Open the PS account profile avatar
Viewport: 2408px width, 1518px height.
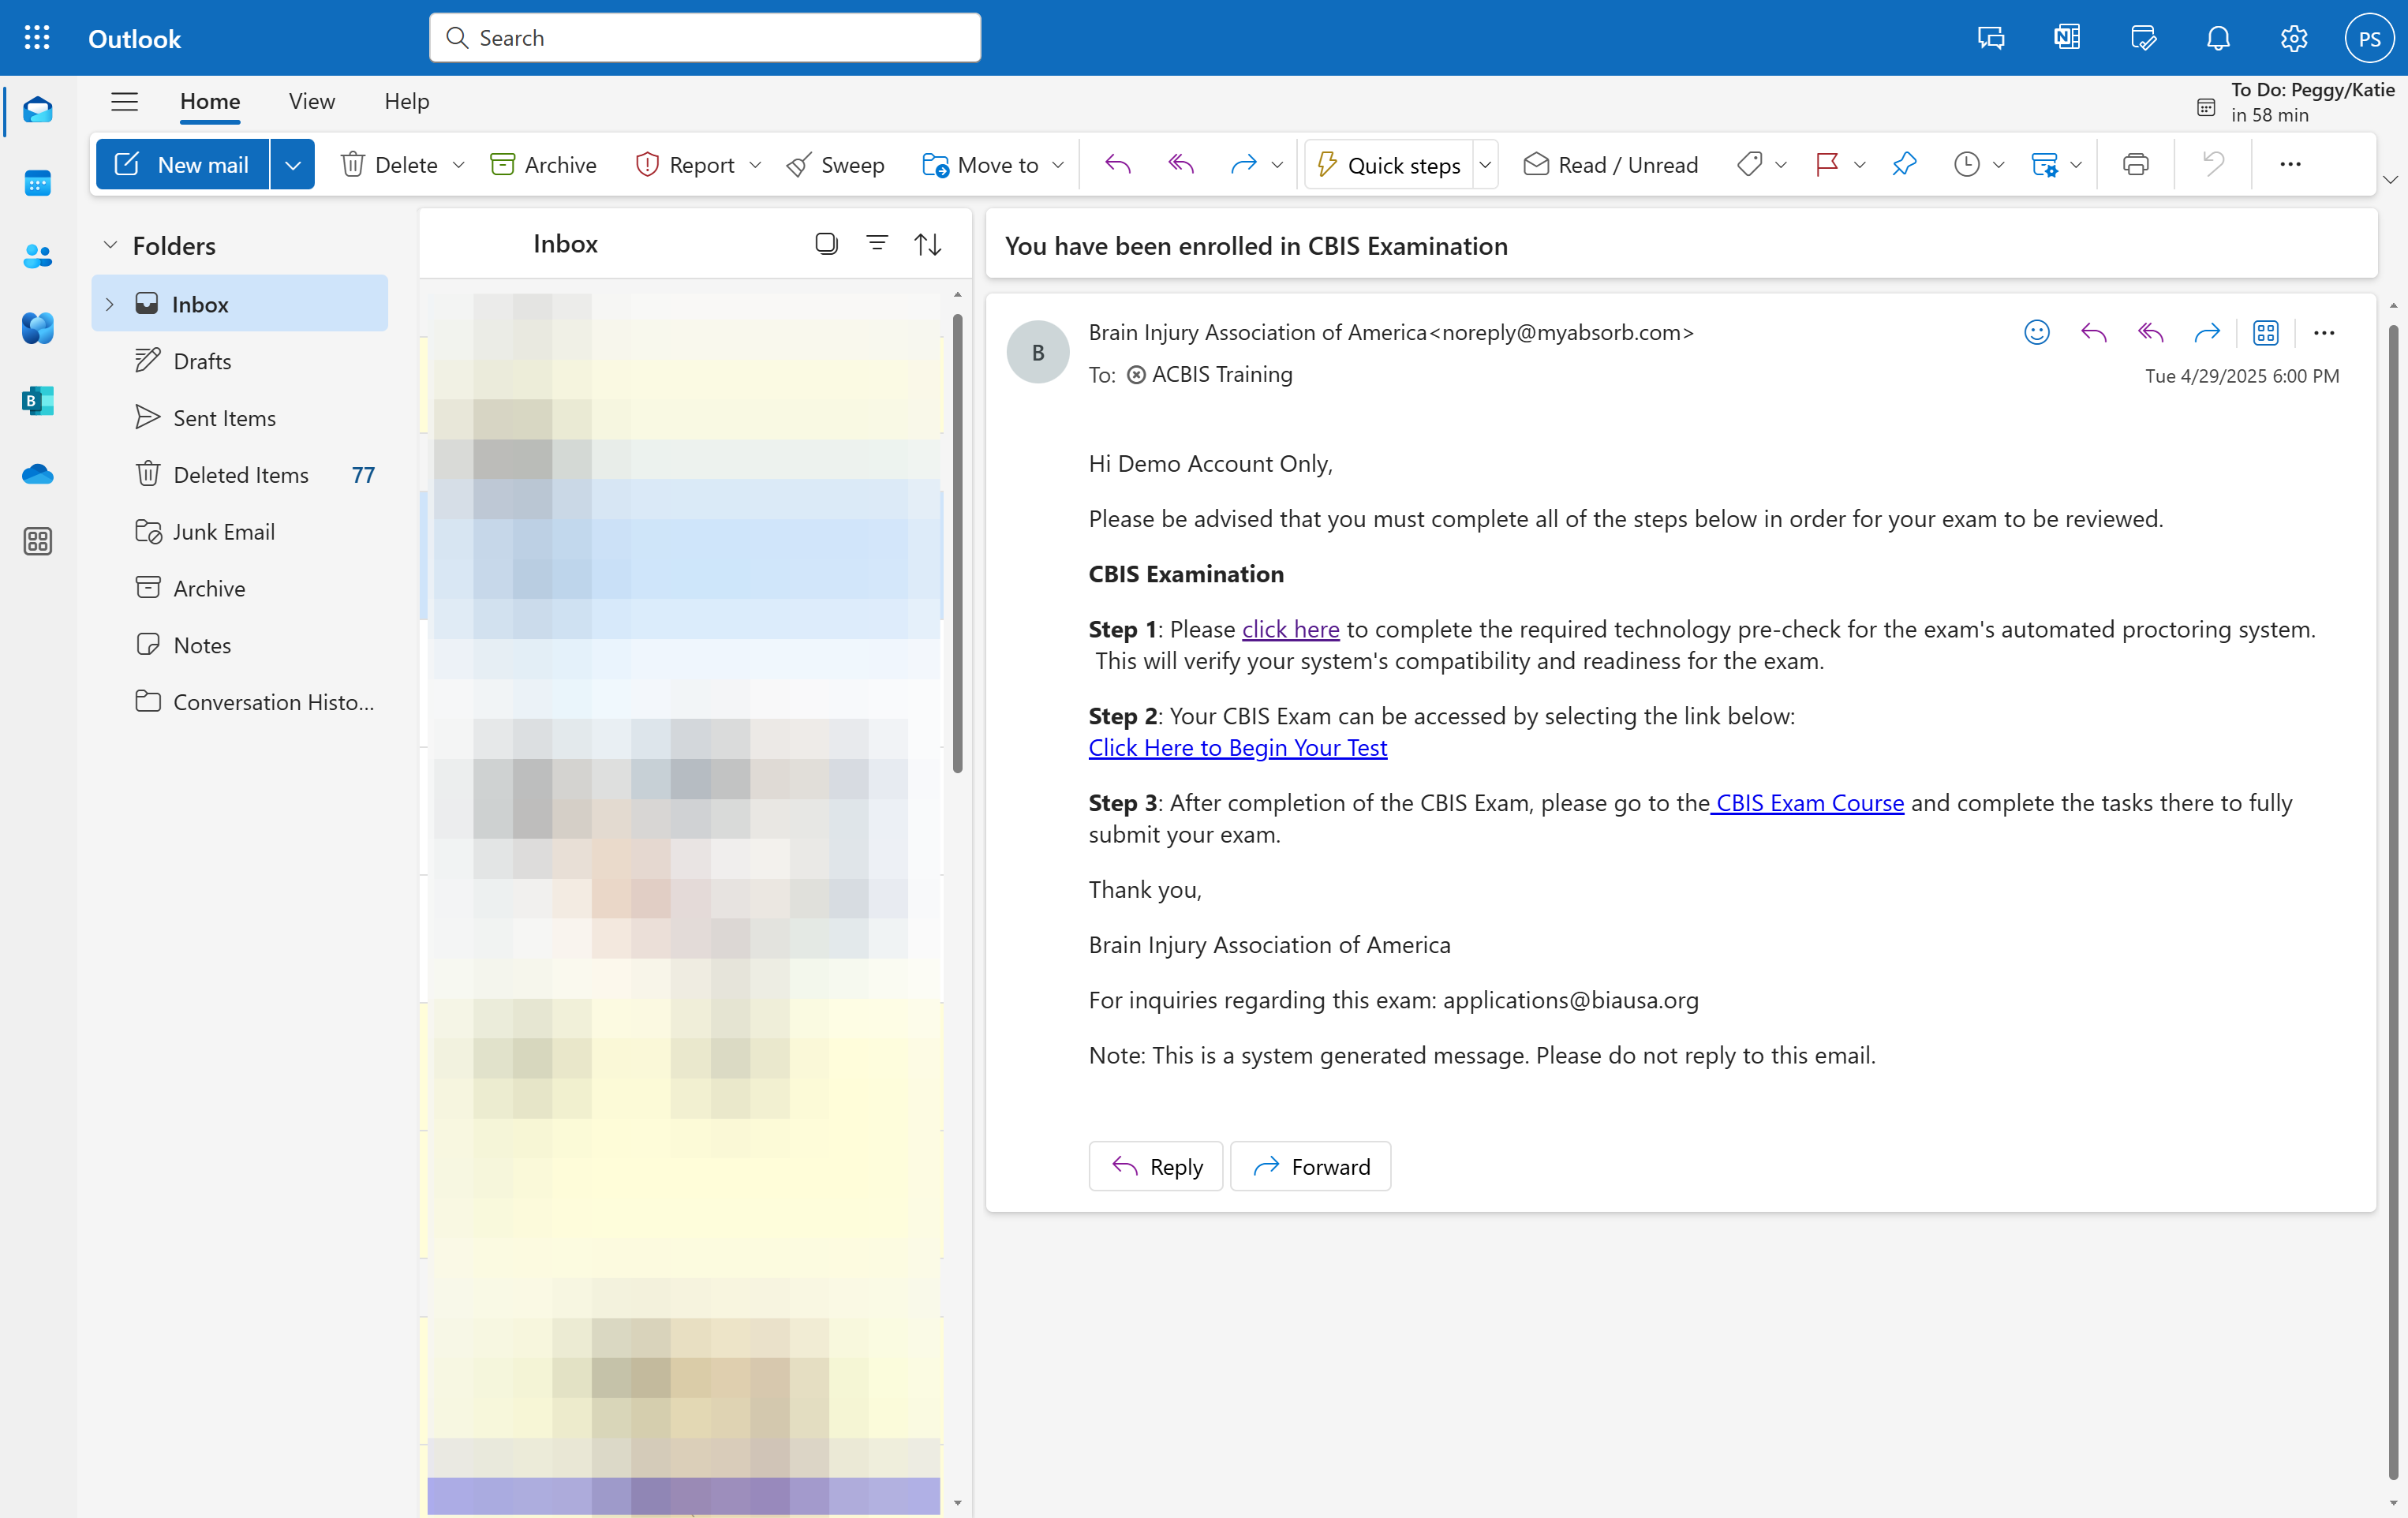coord(2369,38)
